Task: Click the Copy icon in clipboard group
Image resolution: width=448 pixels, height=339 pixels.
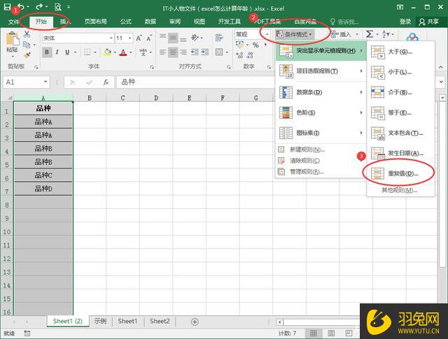Action: click(27, 45)
